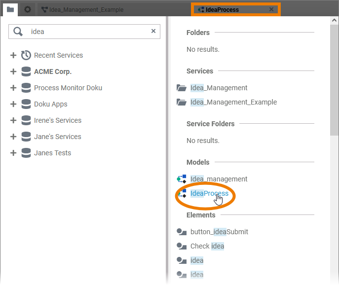Click the Recent Services clock icon

pos(26,55)
